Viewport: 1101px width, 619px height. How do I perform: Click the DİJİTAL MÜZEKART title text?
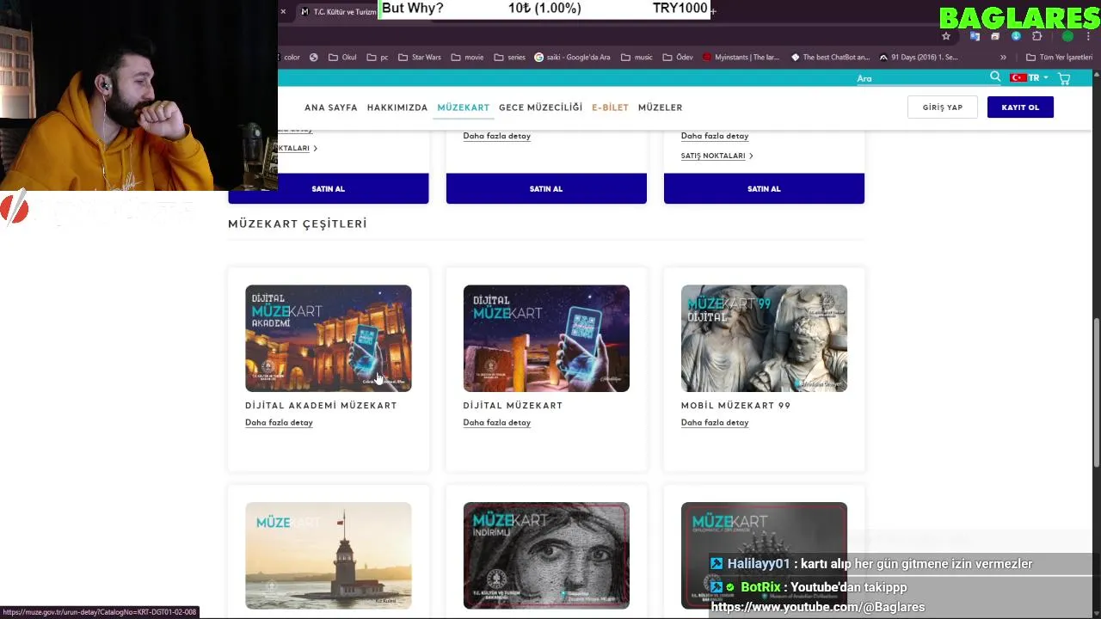[x=513, y=406]
